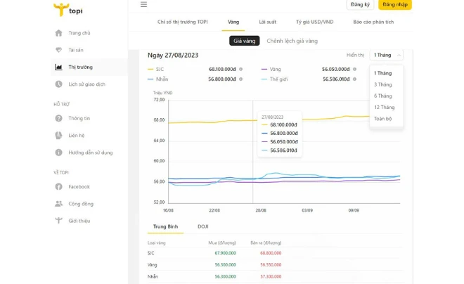Open the hamburger menu icon
This screenshot has height=284, width=464.
point(144,5)
